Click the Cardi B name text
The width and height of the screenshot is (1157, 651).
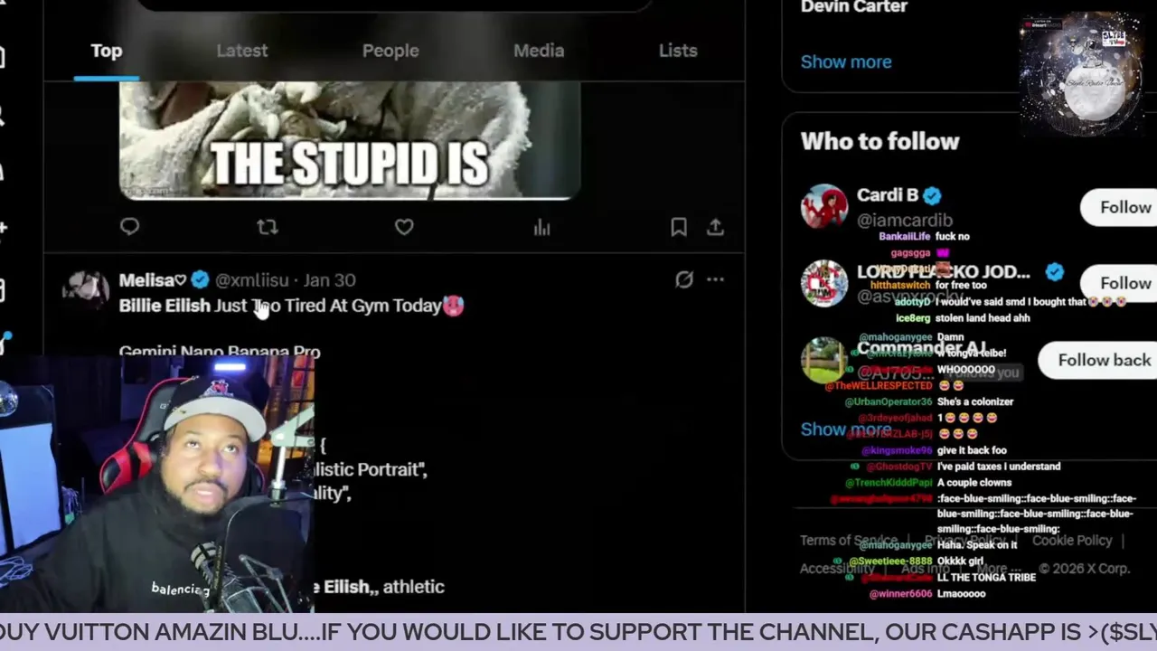point(888,194)
